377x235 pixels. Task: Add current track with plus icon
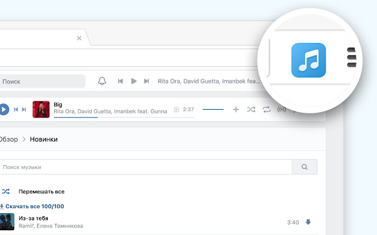click(x=236, y=110)
